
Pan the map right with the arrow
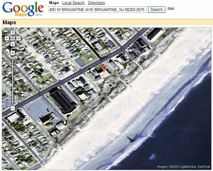click(x=19, y=38)
